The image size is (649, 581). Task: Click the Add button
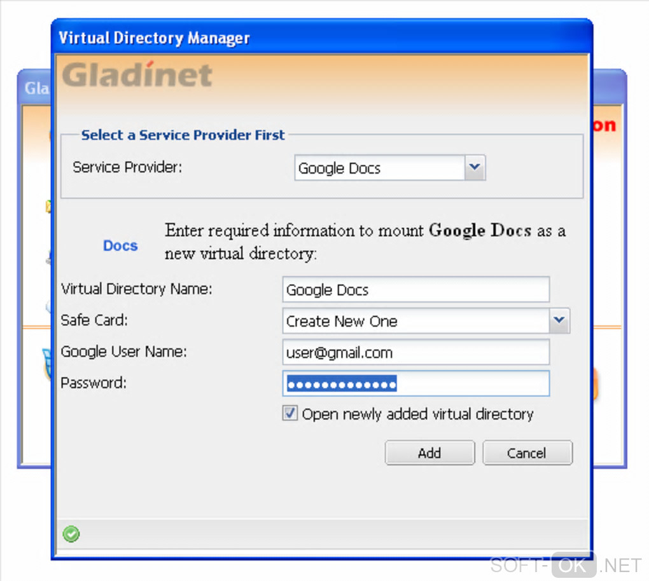click(429, 453)
